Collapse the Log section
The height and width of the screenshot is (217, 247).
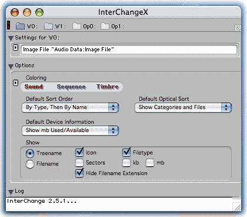11,192
